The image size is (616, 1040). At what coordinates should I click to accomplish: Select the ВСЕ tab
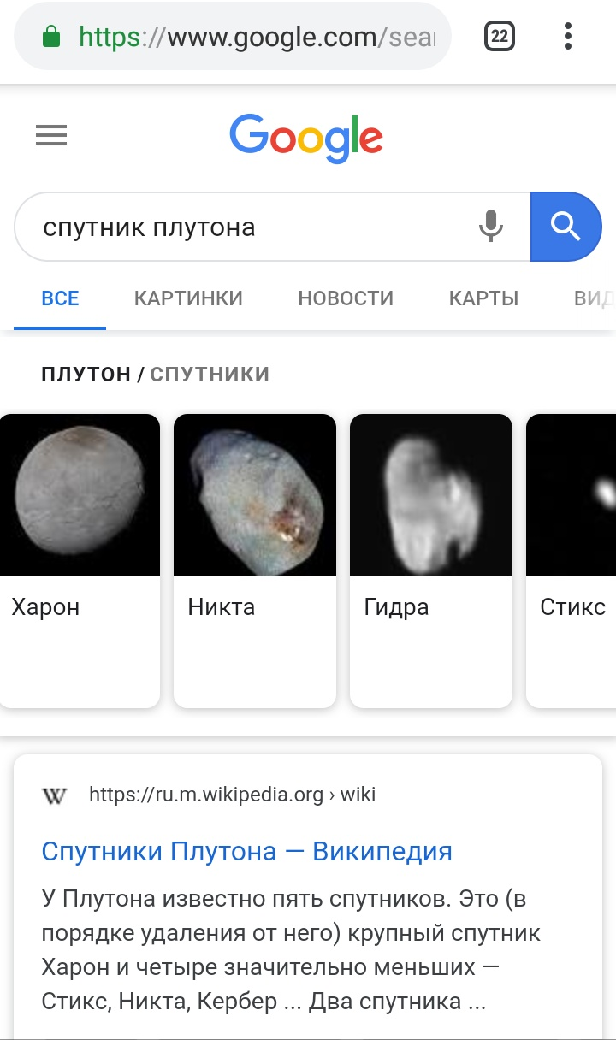tap(60, 298)
